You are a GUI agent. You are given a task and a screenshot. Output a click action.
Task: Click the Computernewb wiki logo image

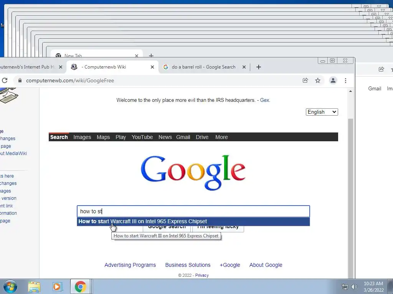pyautogui.click(x=9, y=95)
